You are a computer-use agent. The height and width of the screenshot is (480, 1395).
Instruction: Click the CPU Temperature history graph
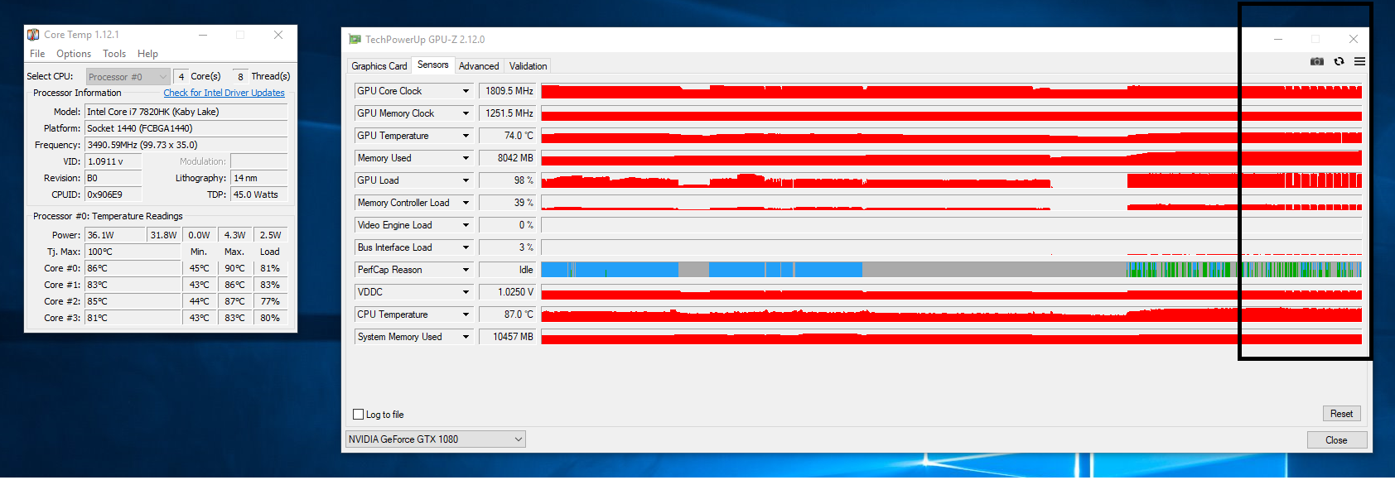(951, 314)
